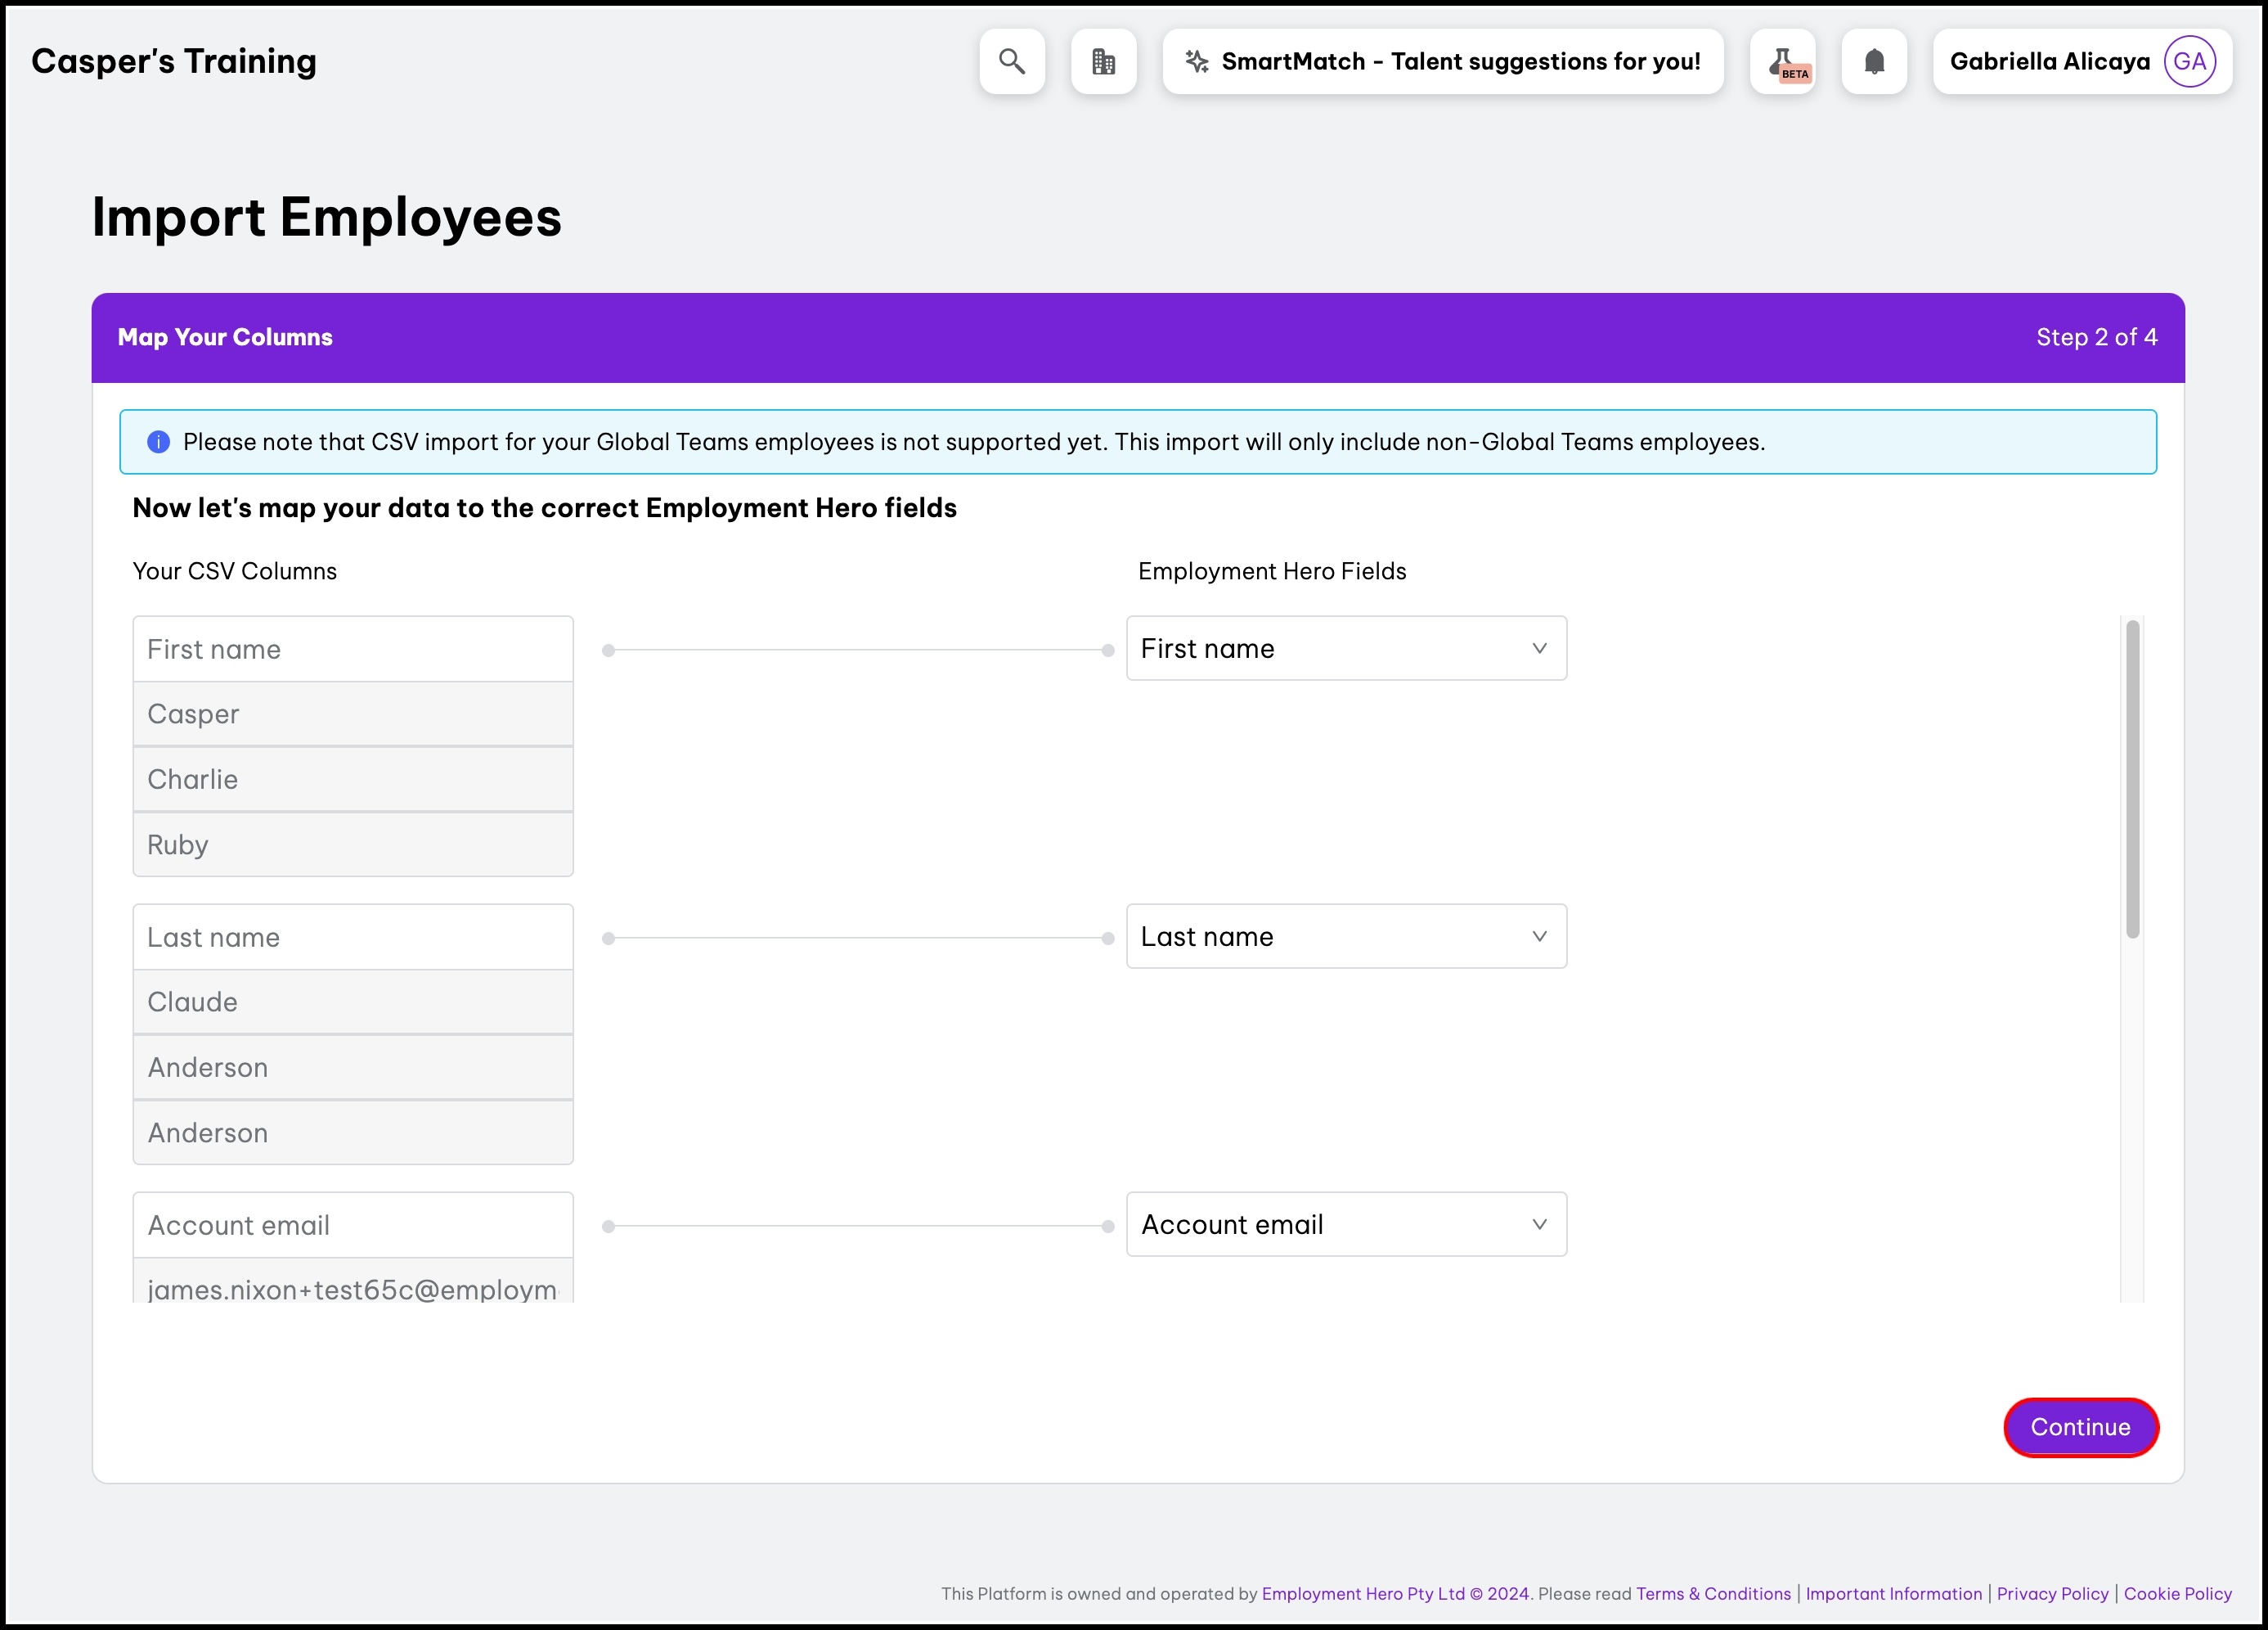The image size is (2268, 1630).
Task: Click the SmartMatch sparkle icon
Action: 1196,61
